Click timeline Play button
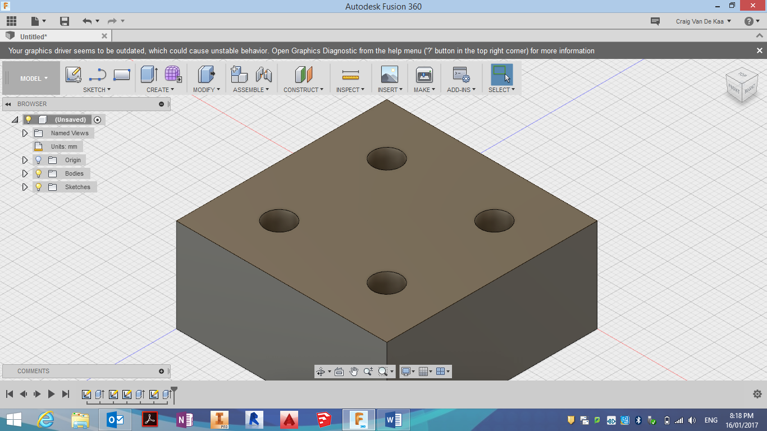 pyautogui.click(x=51, y=394)
